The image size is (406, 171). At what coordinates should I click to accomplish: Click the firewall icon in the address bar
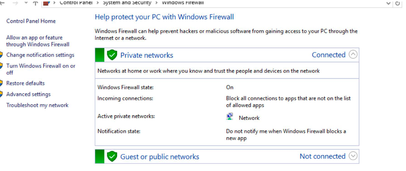[x=46, y=3]
